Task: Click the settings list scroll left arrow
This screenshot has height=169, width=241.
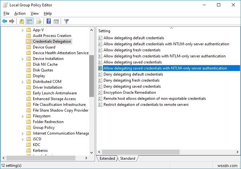Action: tap(99, 152)
